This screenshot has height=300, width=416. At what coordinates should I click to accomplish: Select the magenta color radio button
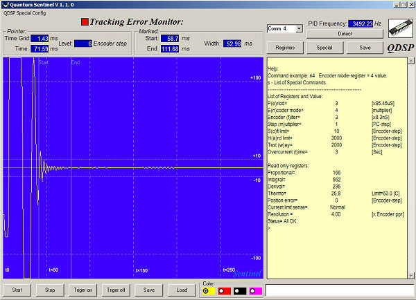click(x=254, y=291)
